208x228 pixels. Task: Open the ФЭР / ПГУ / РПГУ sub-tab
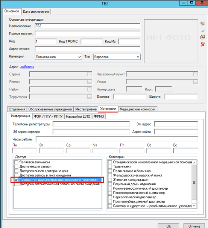(48, 116)
